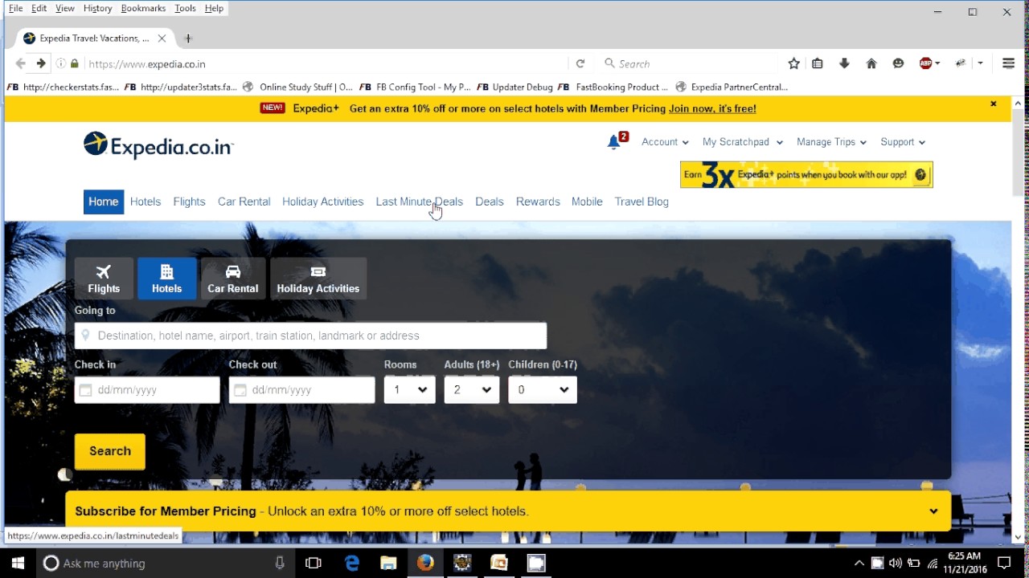Click the Deals navigation link
Image resolution: width=1029 pixels, height=578 pixels.
click(490, 201)
